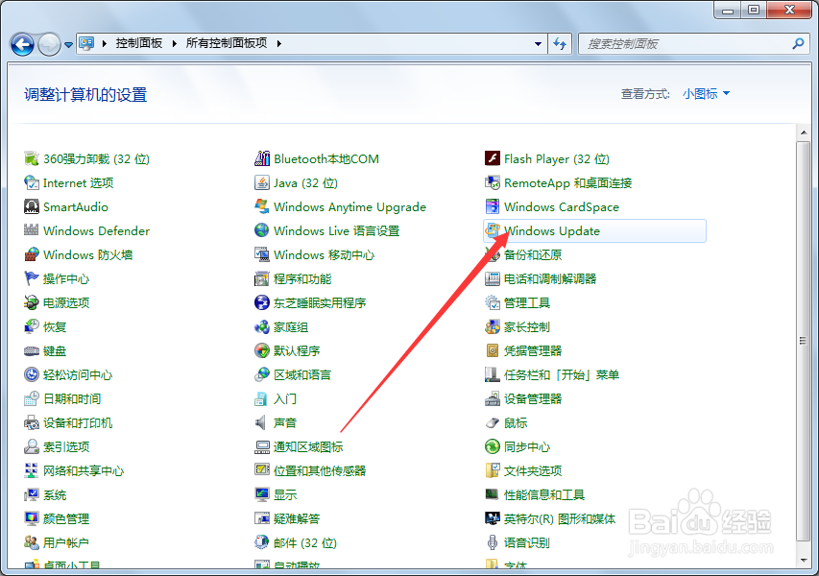Click the 电话和调制解调器 icon
Image resolution: width=819 pixels, height=576 pixels.
pos(492,278)
